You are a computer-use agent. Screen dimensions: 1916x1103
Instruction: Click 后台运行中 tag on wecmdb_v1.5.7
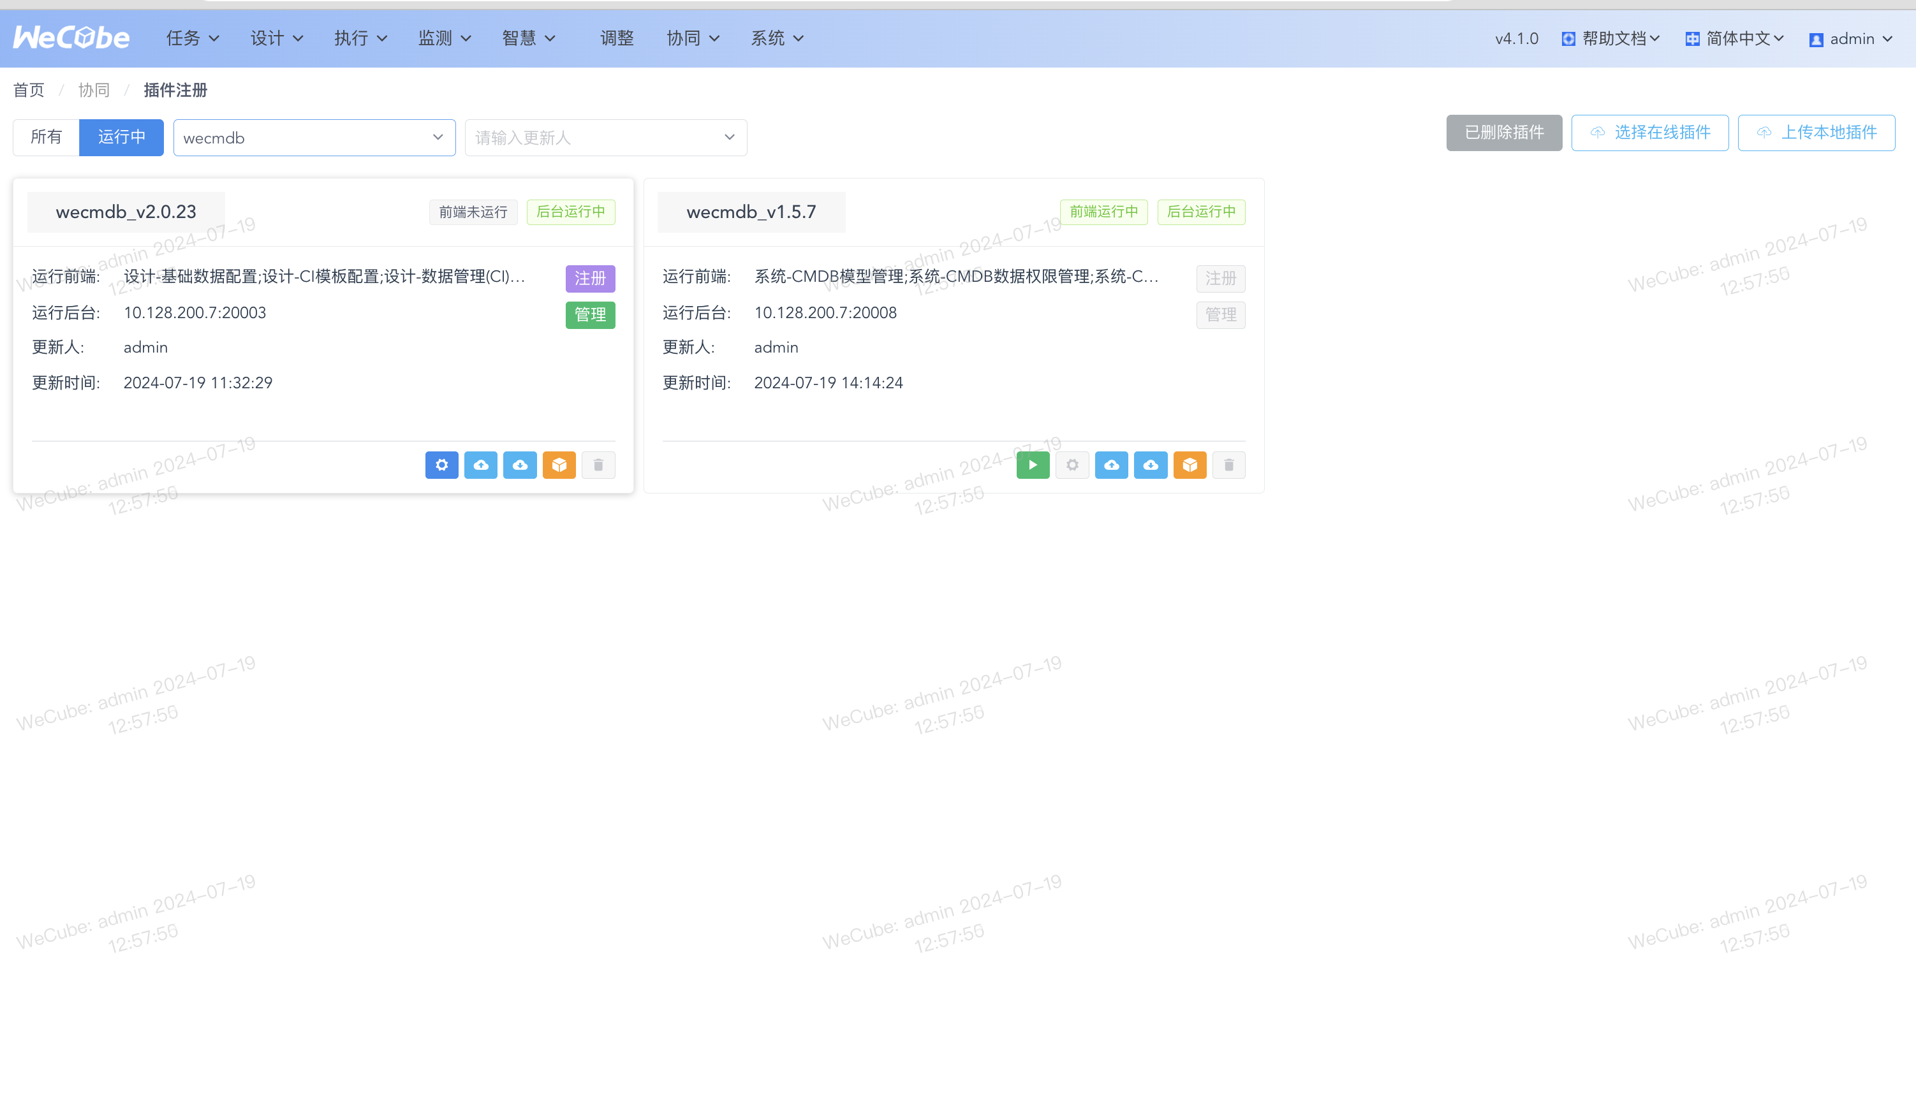[x=1201, y=212]
